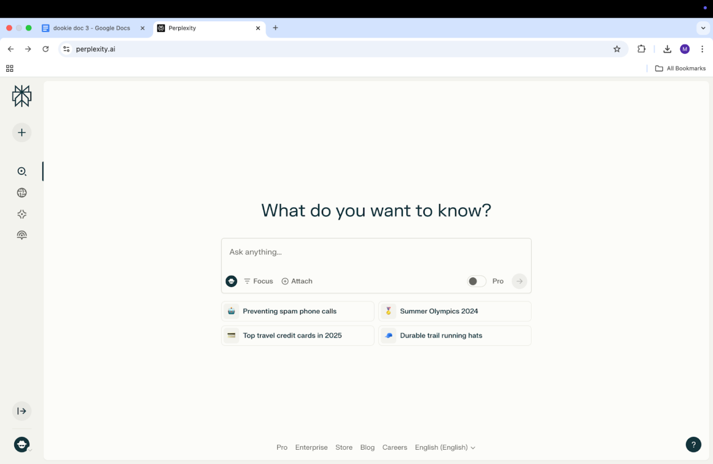Select Summer Olympics 2024 suggestion
The height and width of the screenshot is (464, 713).
pos(455,311)
